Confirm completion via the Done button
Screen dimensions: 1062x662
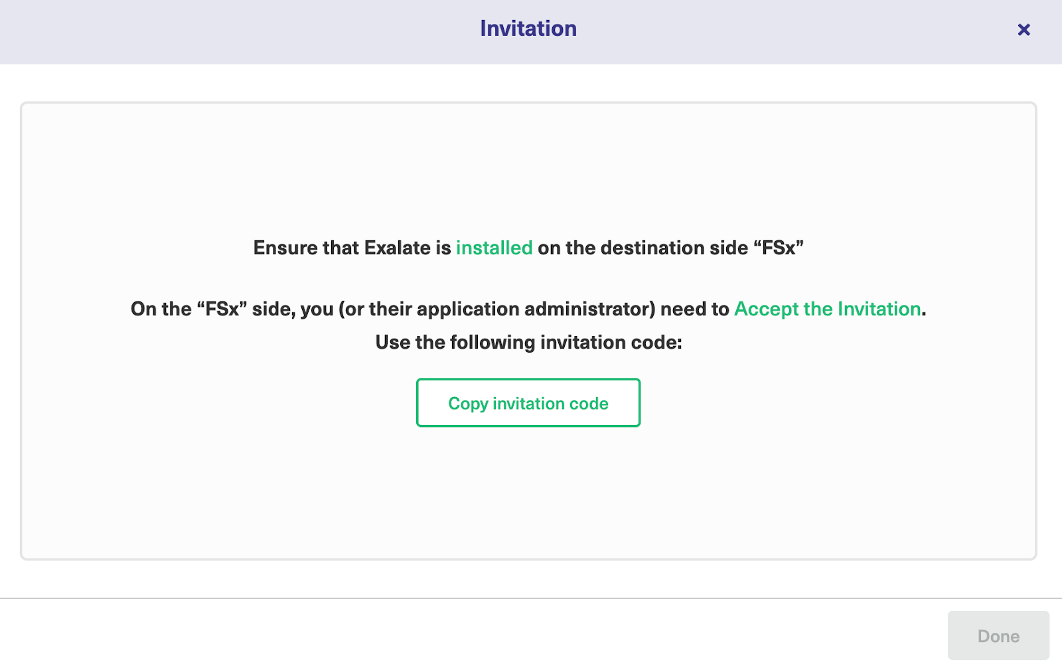(998, 635)
